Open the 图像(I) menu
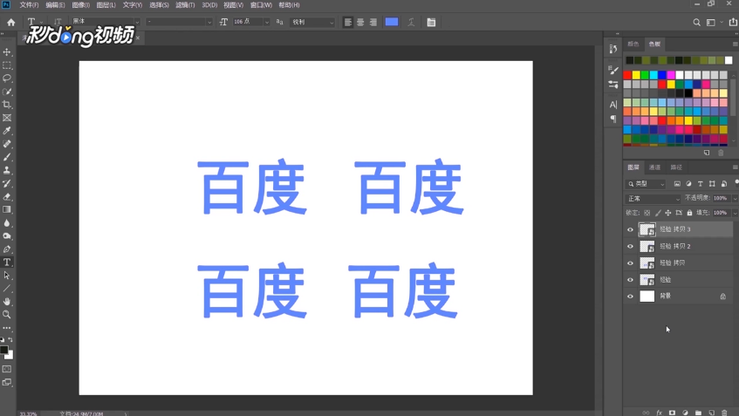Viewport: 739px width, 416px height. pos(80,4)
